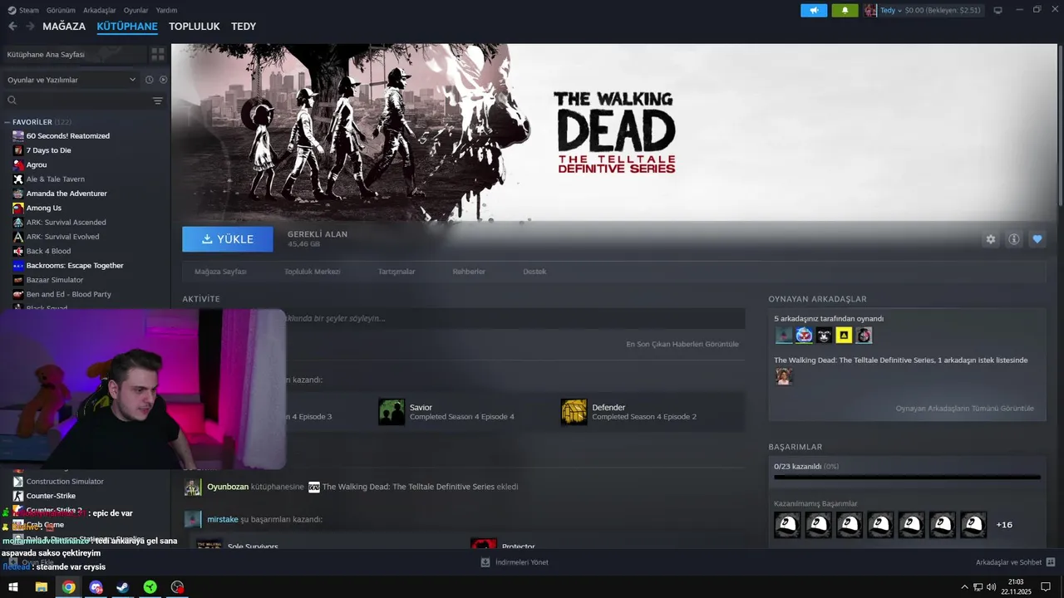Open Big Picture mode monitor icon
Viewport: 1064px width, 598px height.
pyautogui.click(x=997, y=10)
